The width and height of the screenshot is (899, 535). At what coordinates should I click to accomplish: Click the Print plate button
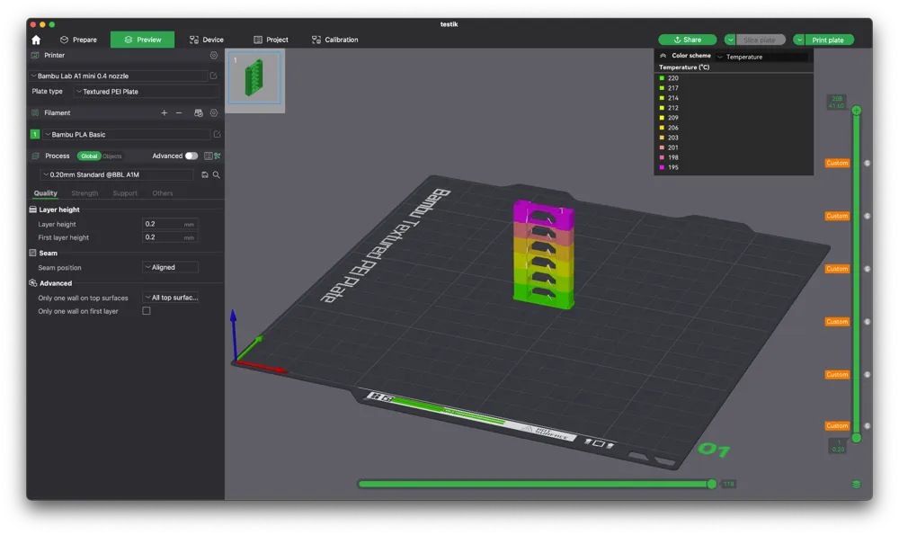pos(828,40)
